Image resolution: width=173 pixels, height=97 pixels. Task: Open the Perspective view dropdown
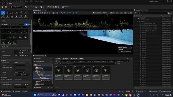click(97, 13)
